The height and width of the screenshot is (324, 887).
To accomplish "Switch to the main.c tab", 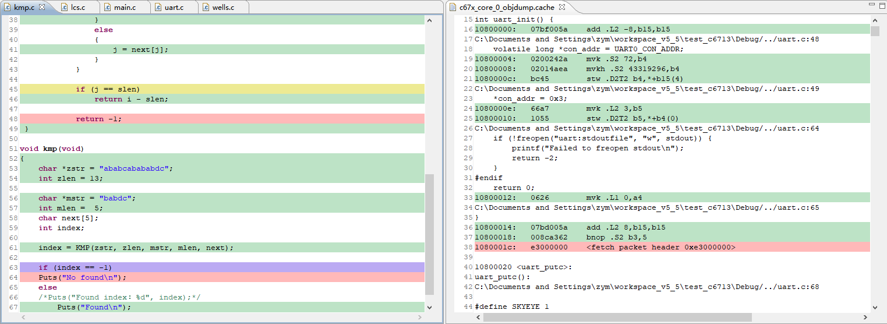I will pyautogui.click(x=125, y=7).
